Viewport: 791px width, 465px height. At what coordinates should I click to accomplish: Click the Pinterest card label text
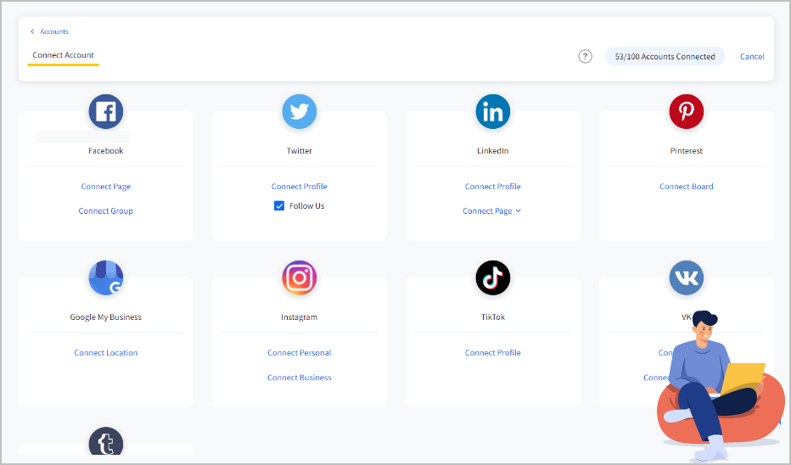point(686,151)
